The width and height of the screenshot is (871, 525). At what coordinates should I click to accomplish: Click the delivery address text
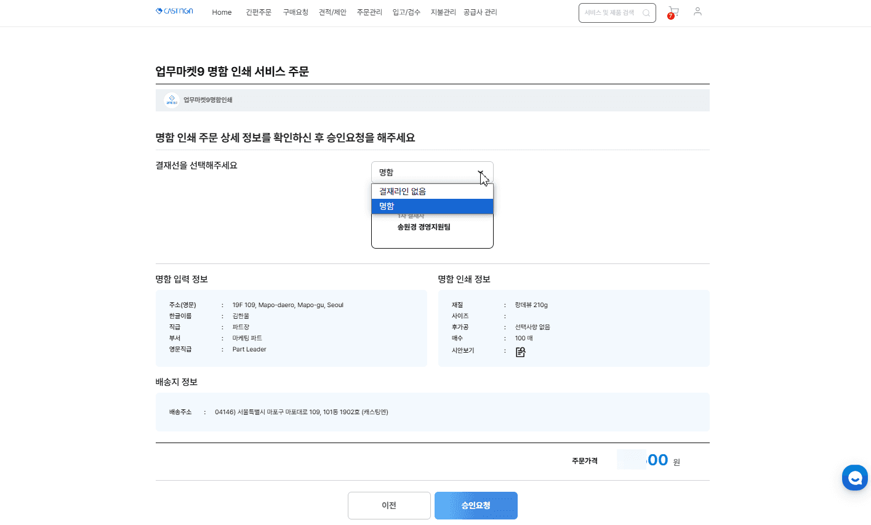click(302, 412)
